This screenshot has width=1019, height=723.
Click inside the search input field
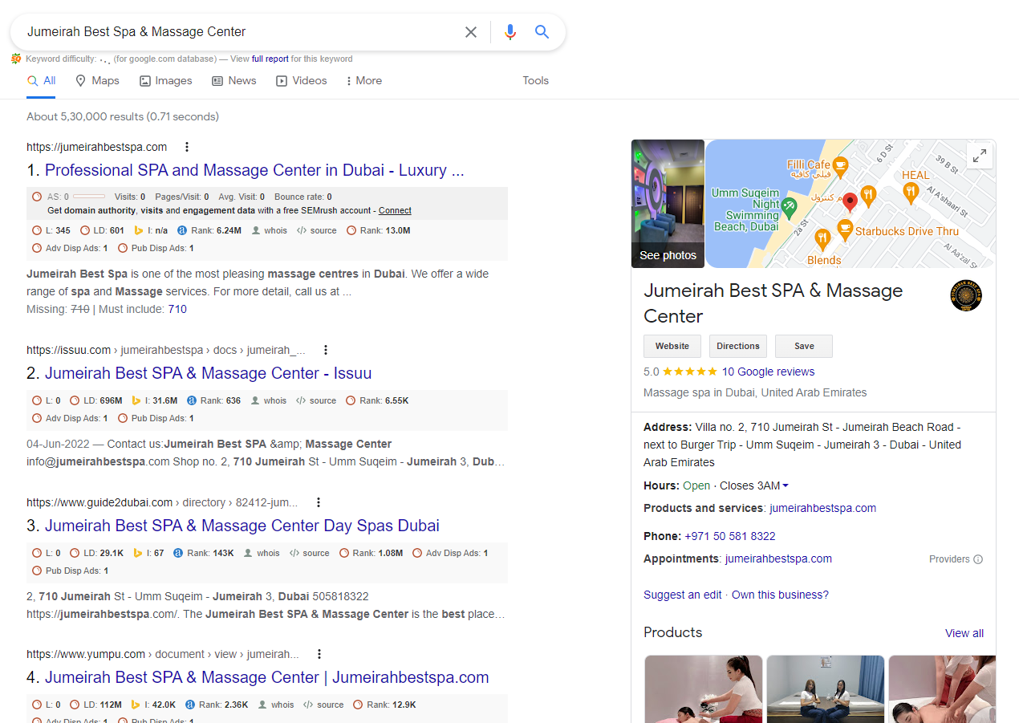tap(241, 32)
